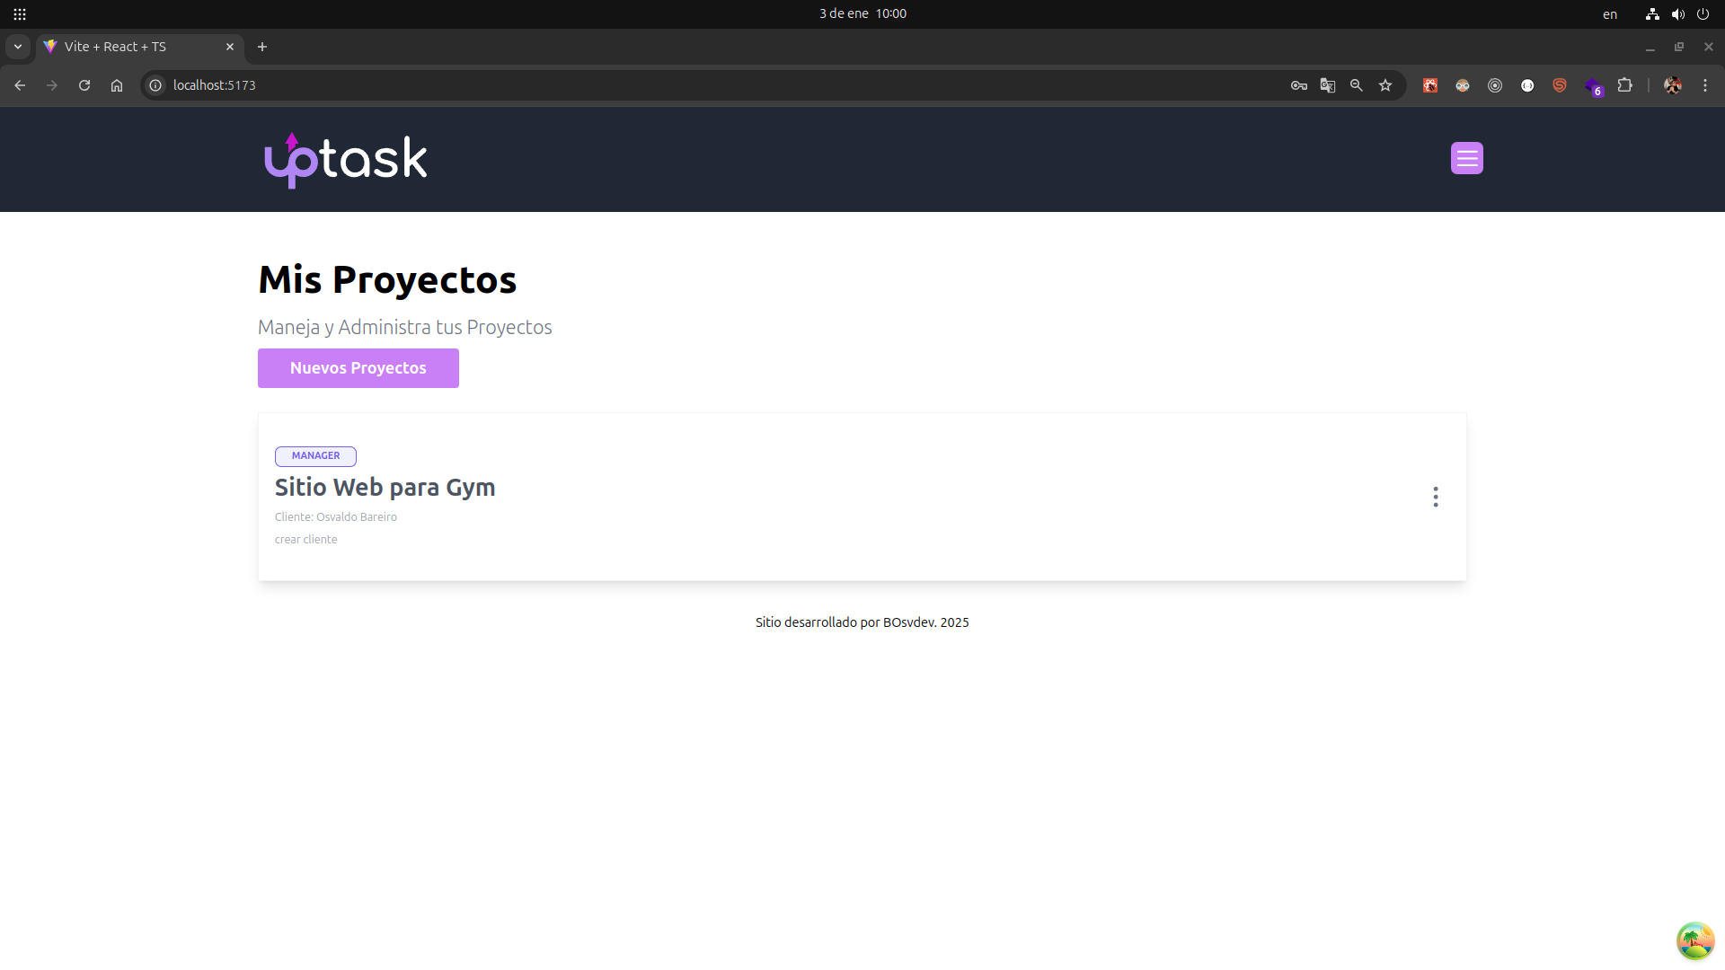Screen dimensions: 1725x970
Task: Switch language with the 'en' keyboard indicator
Action: pos(1609,13)
